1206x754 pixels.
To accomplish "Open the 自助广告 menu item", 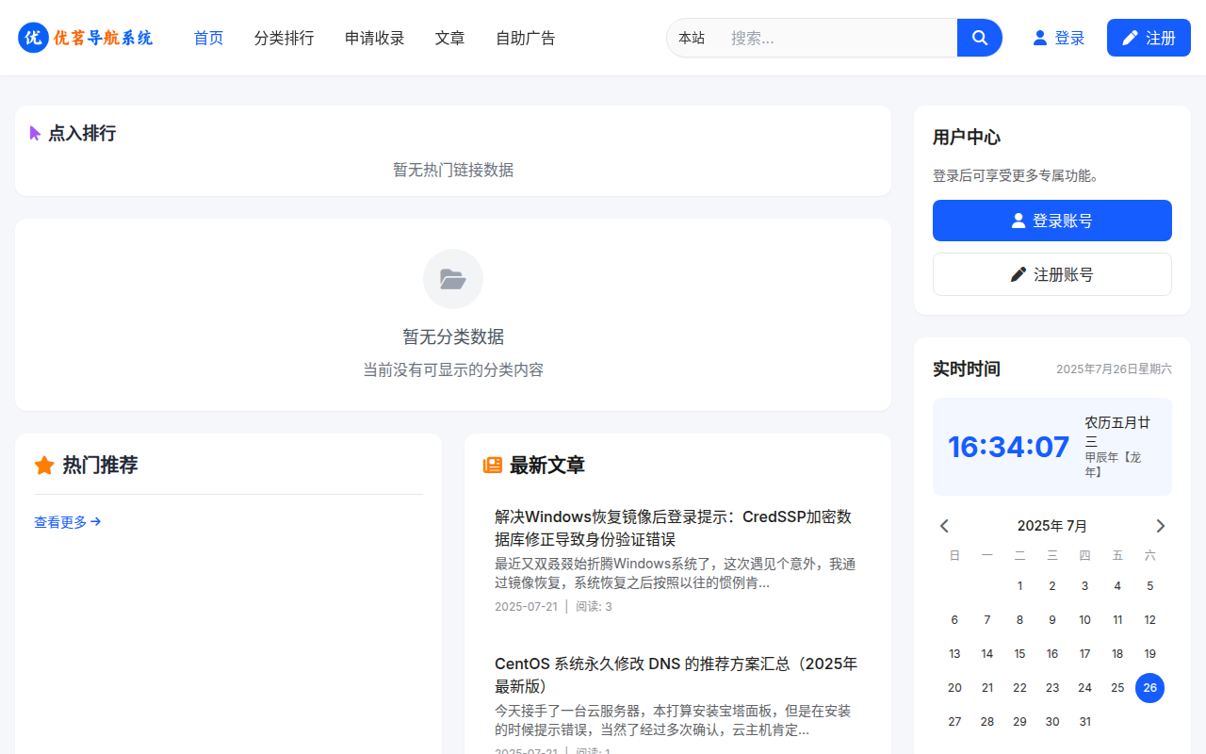I will pos(525,38).
